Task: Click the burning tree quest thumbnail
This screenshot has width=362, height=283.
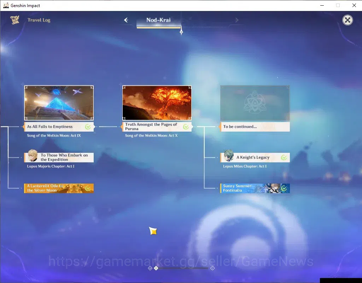Action: [x=157, y=103]
